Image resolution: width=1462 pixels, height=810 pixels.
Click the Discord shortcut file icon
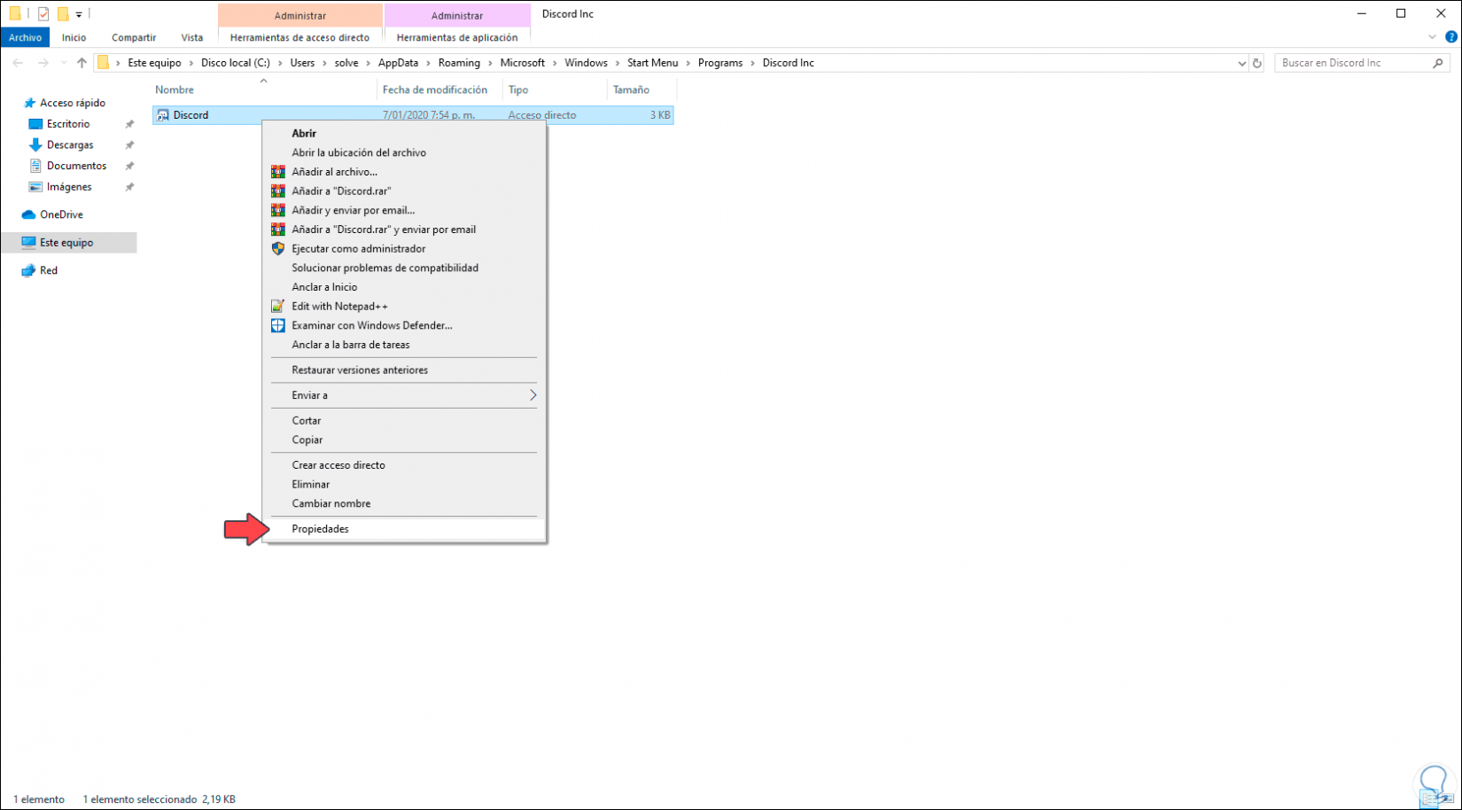pyautogui.click(x=163, y=115)
